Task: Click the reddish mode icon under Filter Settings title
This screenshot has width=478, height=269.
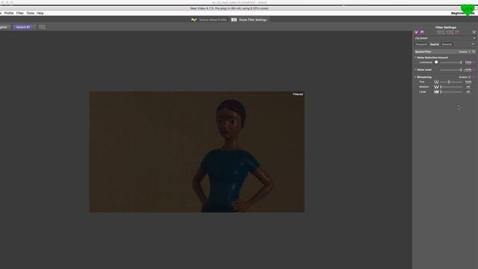Action: (457, 32)
